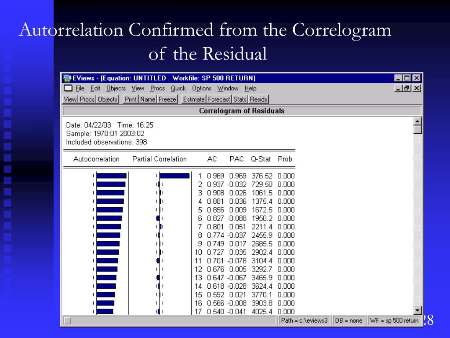Image resolution: width=450 pixels, height=338 pixels.
Task: Click the lag 1 partial correlation bar
Action: [174, 176]
